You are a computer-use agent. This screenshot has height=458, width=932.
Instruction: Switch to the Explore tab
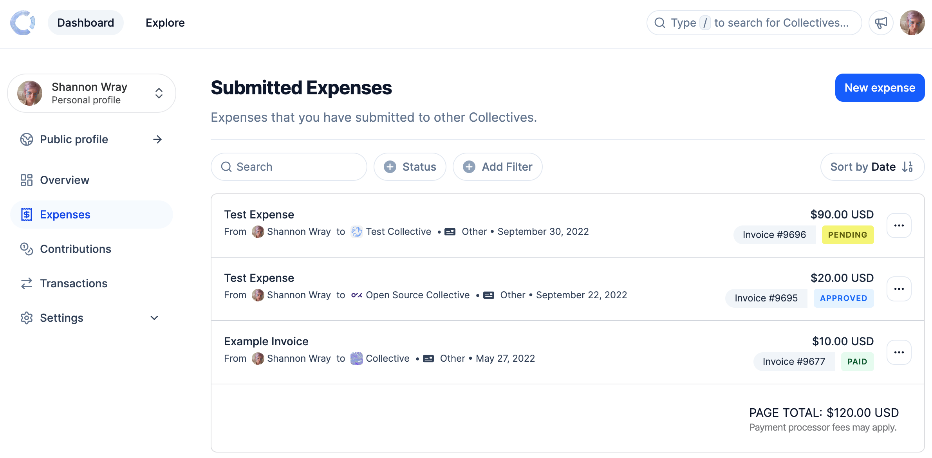pos(165,23)
